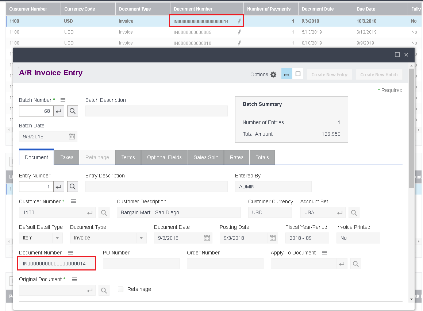Switch to collapsed header view toggle
423x311 pixels.
point(287,74)
